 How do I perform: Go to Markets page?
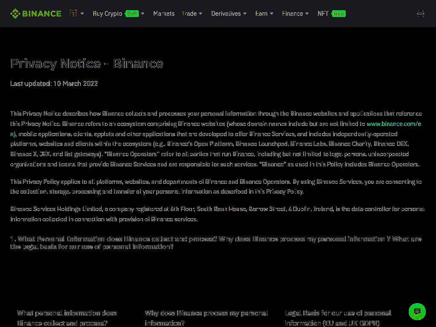click(x=164, y=13)
